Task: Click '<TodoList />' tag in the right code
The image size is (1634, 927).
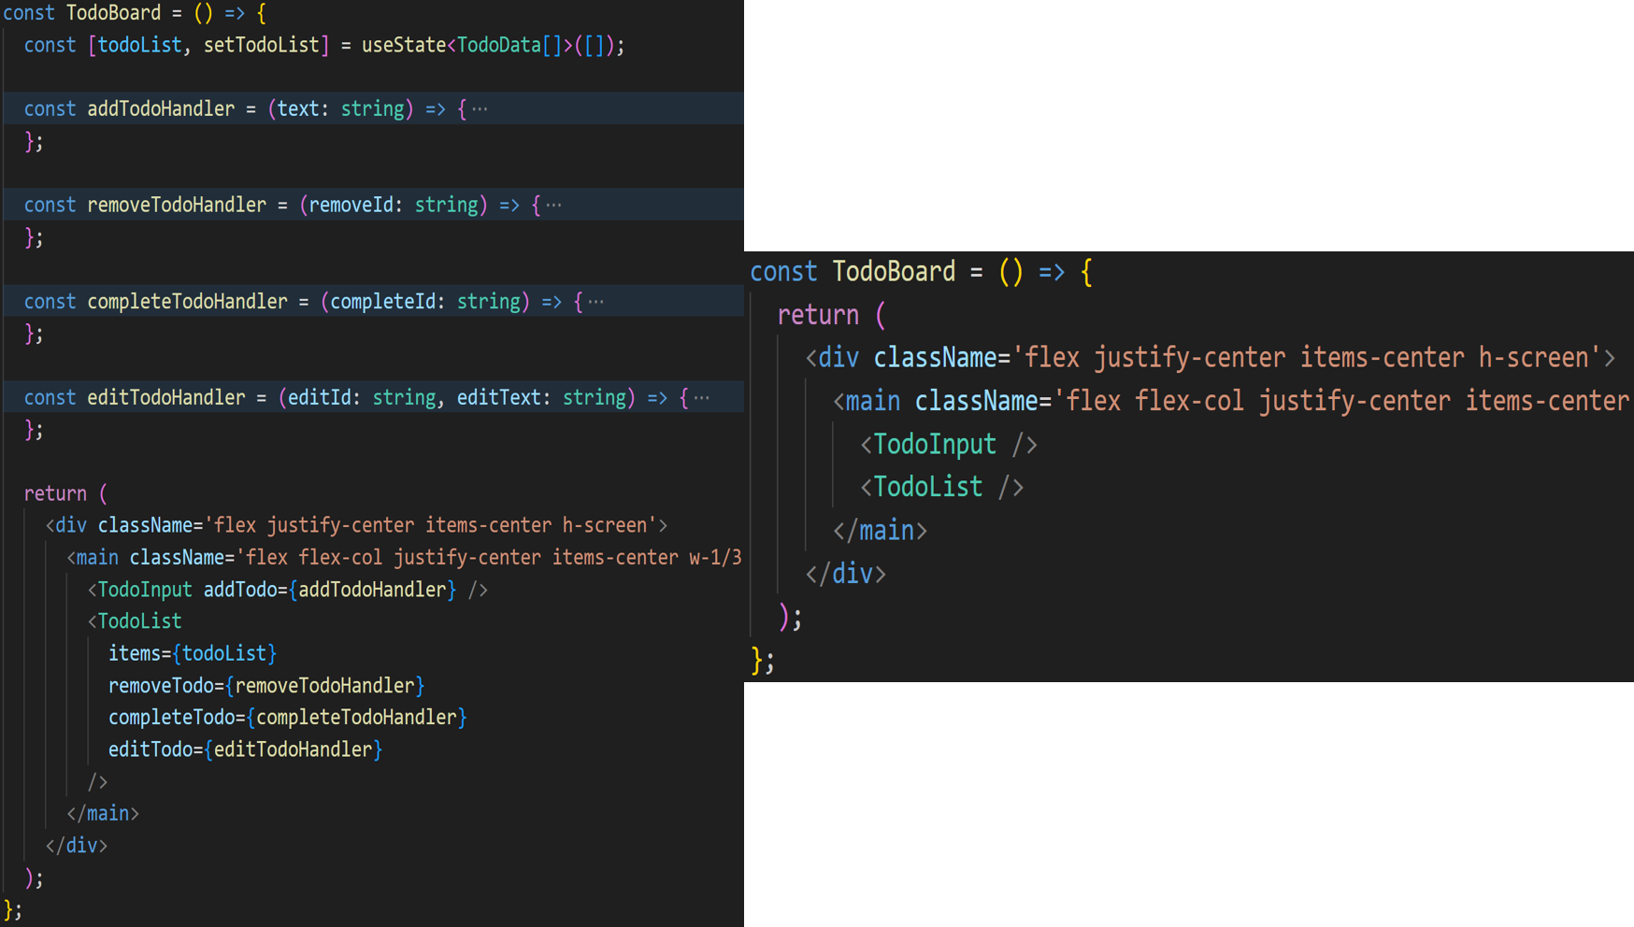Action: click(942, 488)
